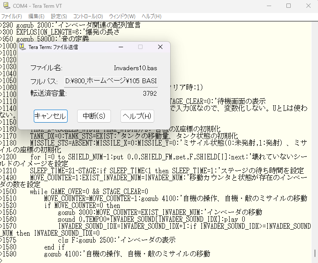The width and height of the screenshot is (318, 263).
Task: Close the COM4 Tera Term main window
Action: pos(308,6)
